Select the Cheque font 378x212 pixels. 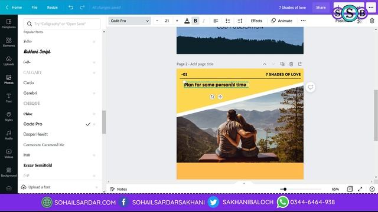coord(31,104)
